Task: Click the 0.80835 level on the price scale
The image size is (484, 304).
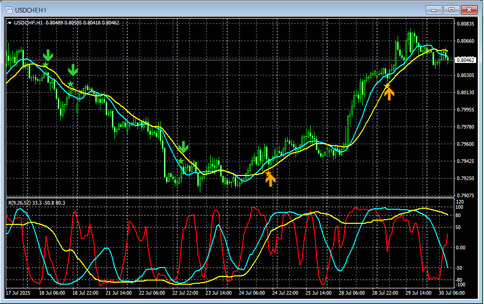Action: [x=465, y=24]
